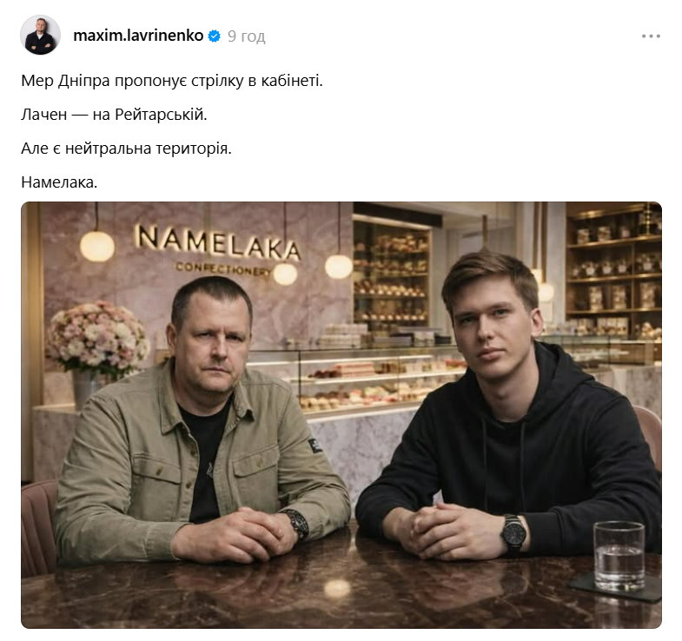The image size is (682, 641).
Task: Click the line 'Лачен — на Рейтарській.'
Action: pyautogui.click(x=114, y=115)
